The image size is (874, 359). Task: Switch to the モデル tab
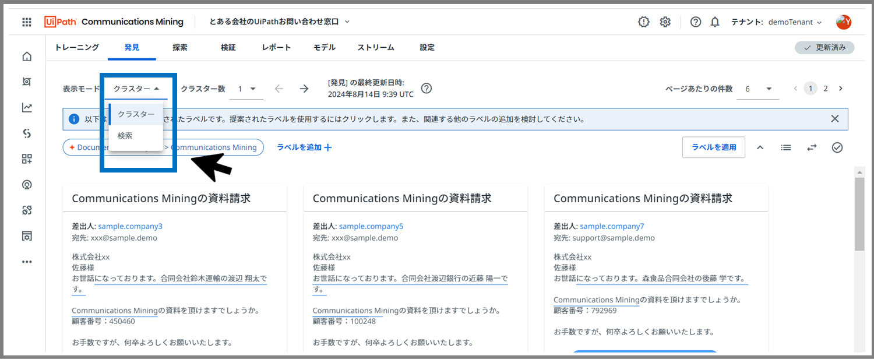(325, 48)
